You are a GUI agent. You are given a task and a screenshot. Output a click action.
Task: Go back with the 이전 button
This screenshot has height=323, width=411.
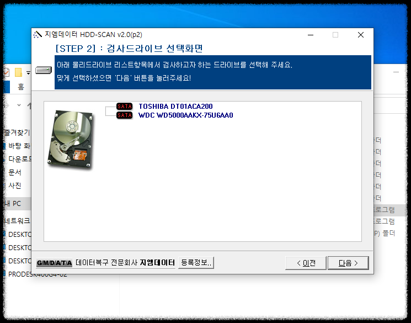(x=306, y=263)
